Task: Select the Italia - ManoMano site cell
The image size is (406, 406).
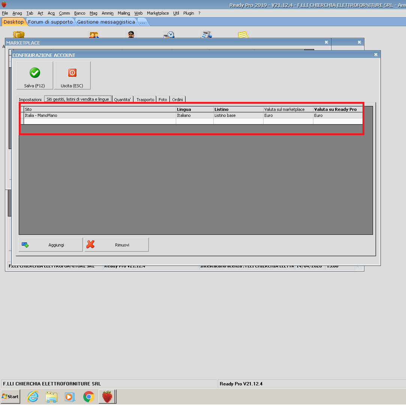Action: tap(100, 115)
